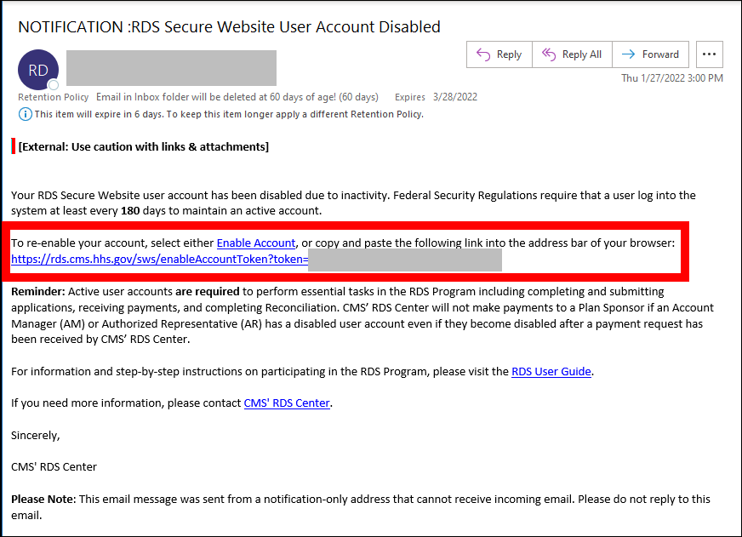The width and height of the screenshot is (742, 537).
Task: Click the redacted sender name field
Action: pos(171,68)
